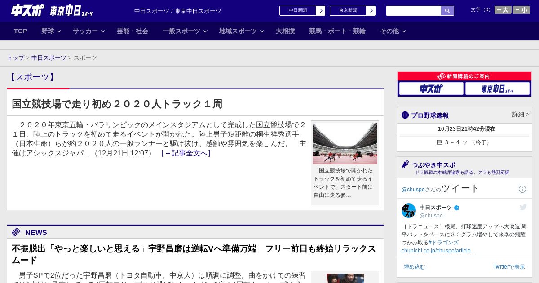
Task: Open 中日新聞 arrow link
Action: tap(302, 11)
